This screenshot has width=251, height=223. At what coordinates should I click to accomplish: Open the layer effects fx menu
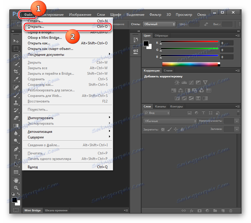pyautogui.click(x=192, y=211)
